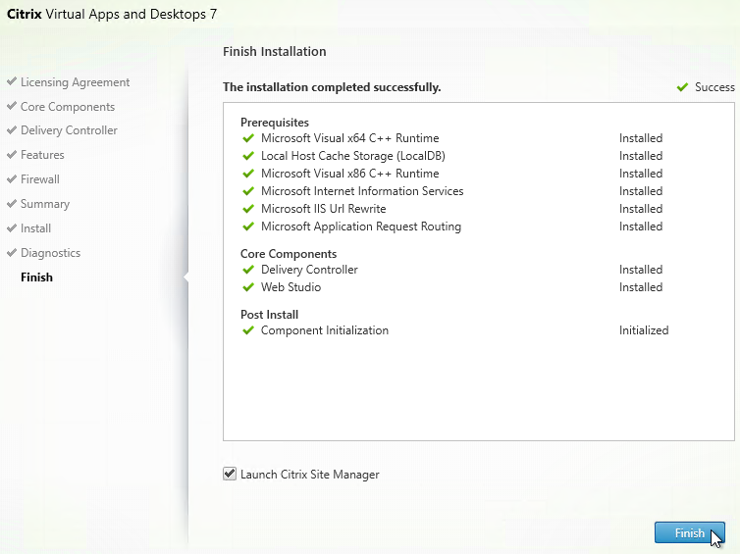Select Core Components step in sidebar
Viewport: 740px width, 554px height.
67,107
